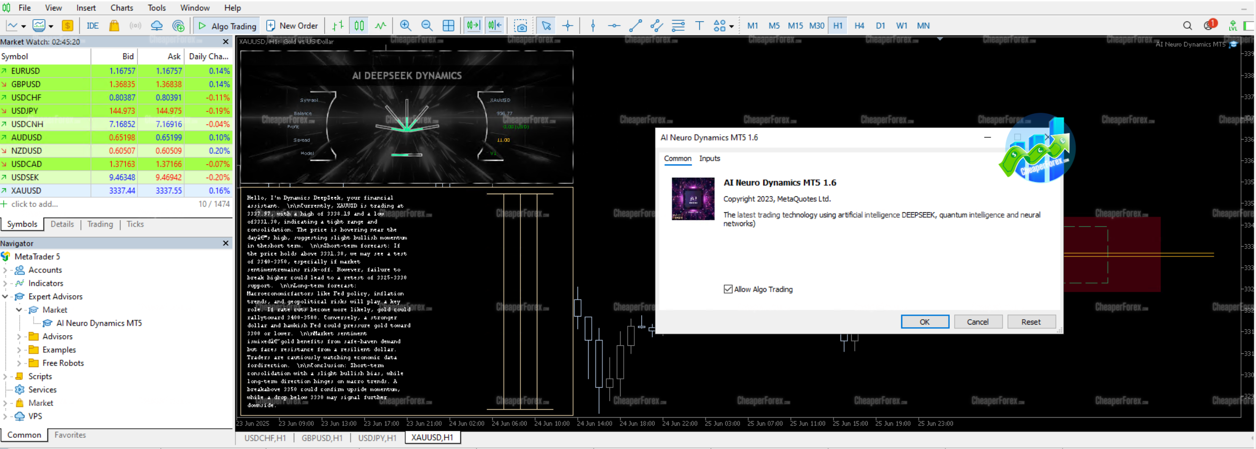This screenshot has width=1256, height=449.
Task: Switch to the Details tab in Market Watch
Action: pos(62,224)
